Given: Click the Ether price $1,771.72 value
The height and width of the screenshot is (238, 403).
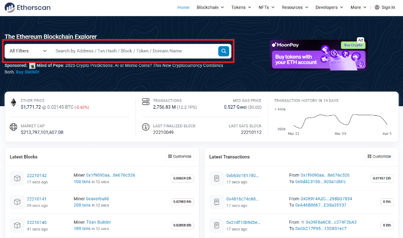Looking at the screenshot, I should tap(31, 107).
